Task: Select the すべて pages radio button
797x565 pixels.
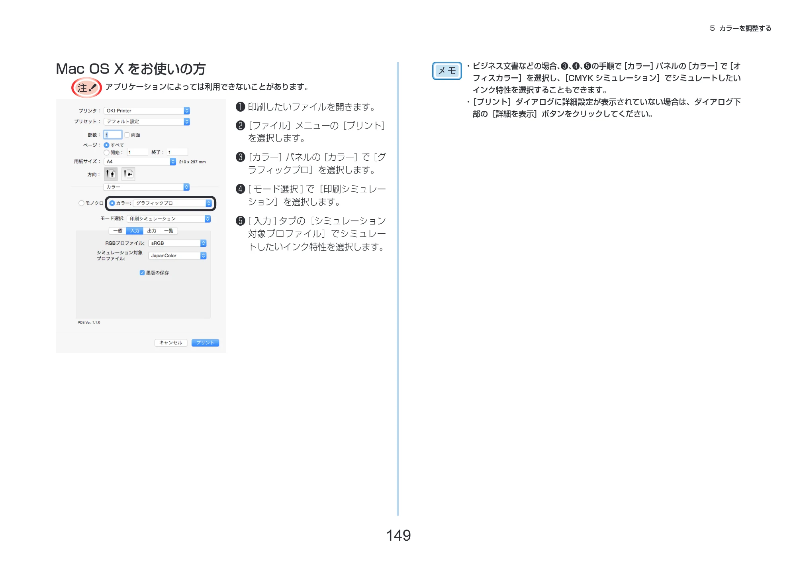Action: (x=106, y=145)
